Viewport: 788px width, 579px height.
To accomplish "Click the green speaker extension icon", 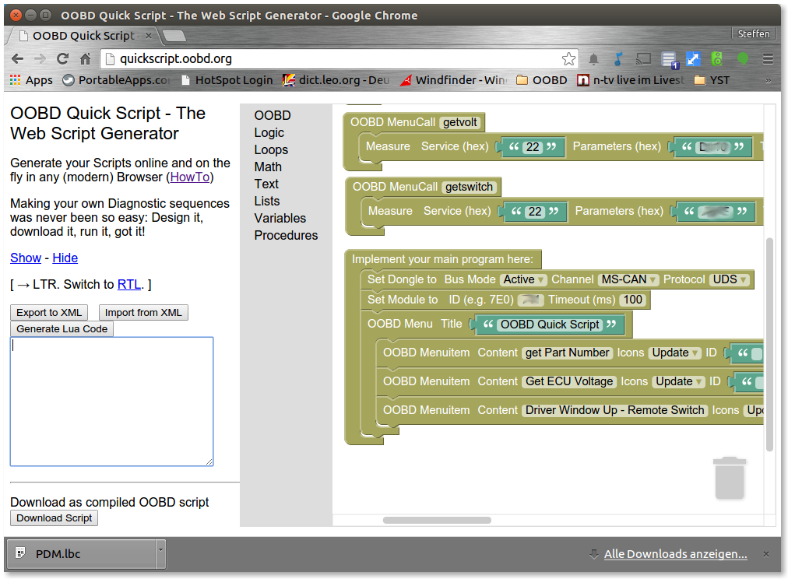I will point(717,58).
